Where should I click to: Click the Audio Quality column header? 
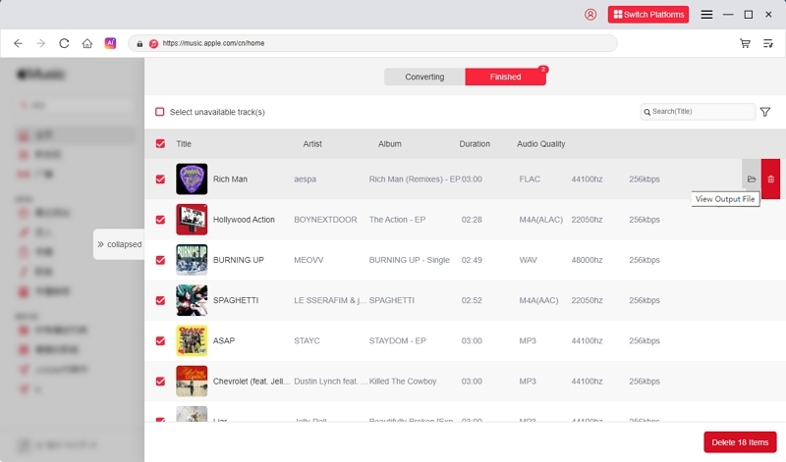[x=541, y=143]
